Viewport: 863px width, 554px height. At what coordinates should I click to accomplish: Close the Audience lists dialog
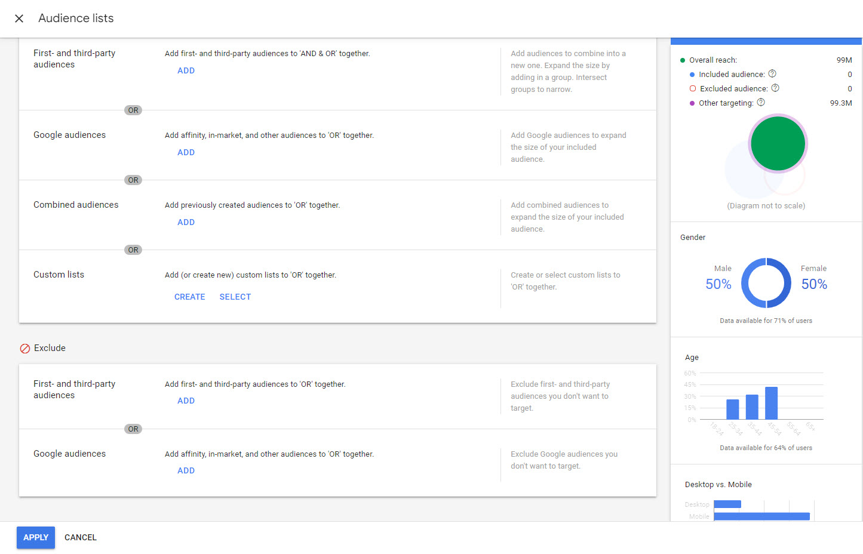tap(19, 19)
